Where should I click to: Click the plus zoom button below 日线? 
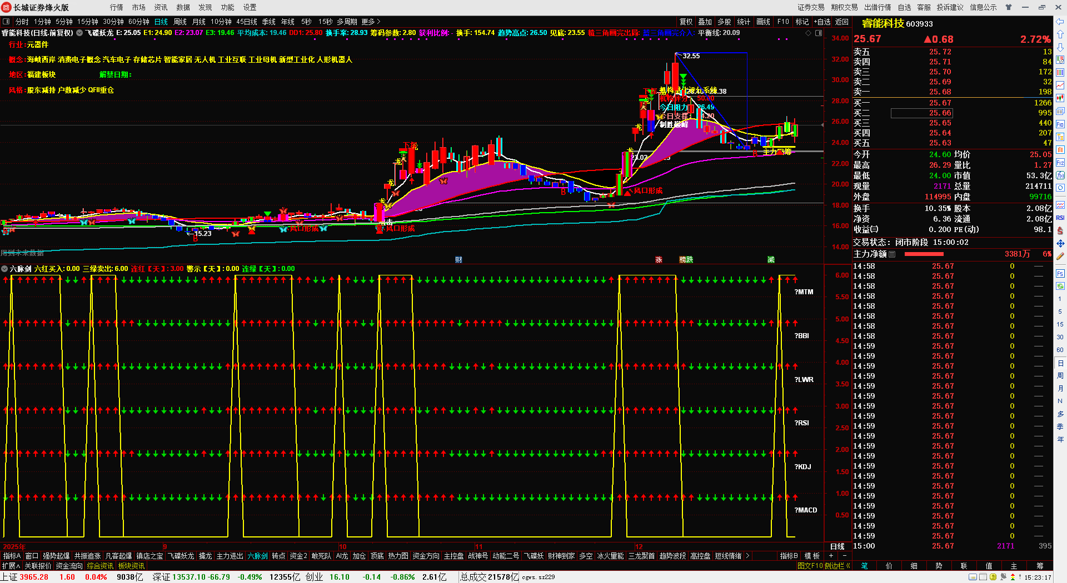[x=831, y=556]
